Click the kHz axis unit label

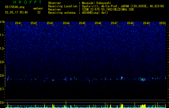click(2, 22)
